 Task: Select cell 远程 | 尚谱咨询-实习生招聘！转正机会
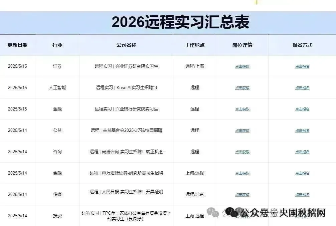click(126, 152)
